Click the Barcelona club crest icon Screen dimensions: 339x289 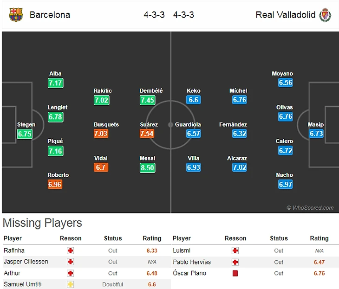(x=15, y=14)
